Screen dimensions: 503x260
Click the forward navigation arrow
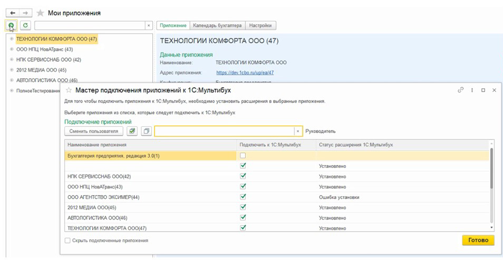(26, 13)
